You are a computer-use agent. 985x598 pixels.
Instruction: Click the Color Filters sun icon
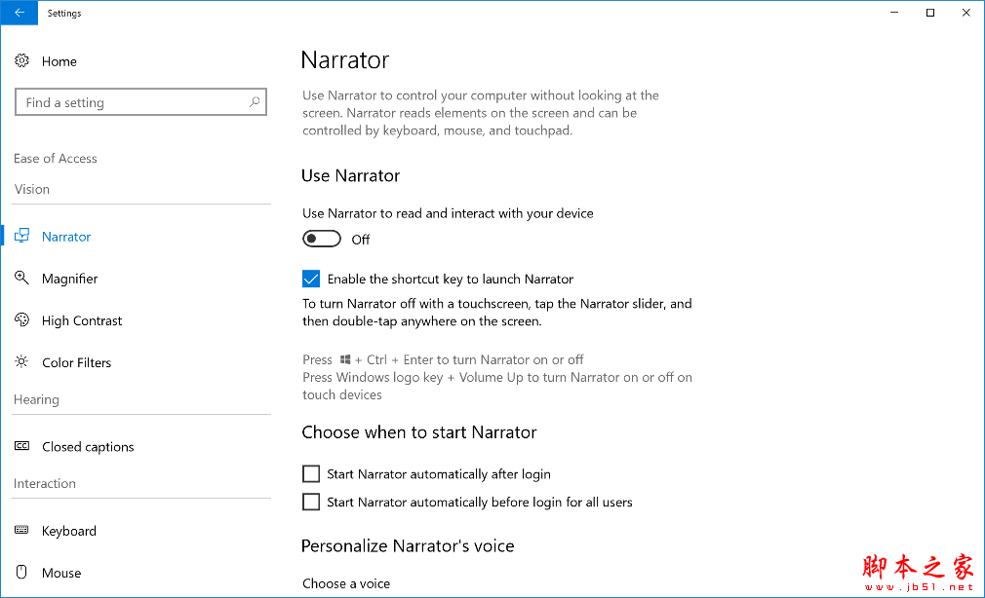coord(21,362)
